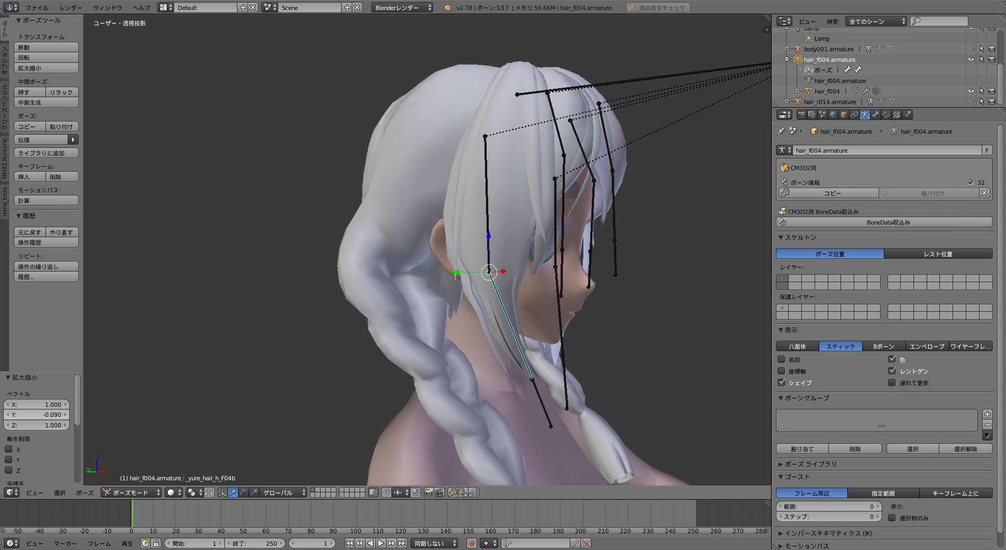Paste pose from buffer icon
The image size is (1006, 550).
click(463, 492)
